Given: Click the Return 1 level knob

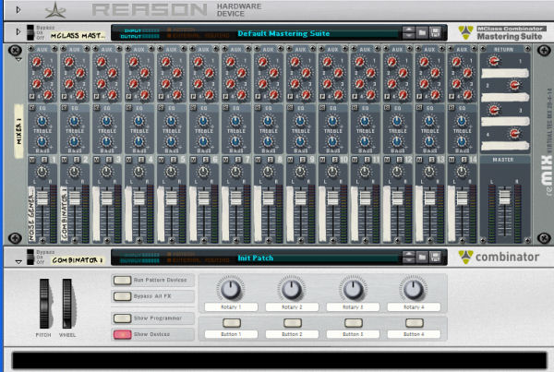Looking at the screenshot, I should 494,61.
